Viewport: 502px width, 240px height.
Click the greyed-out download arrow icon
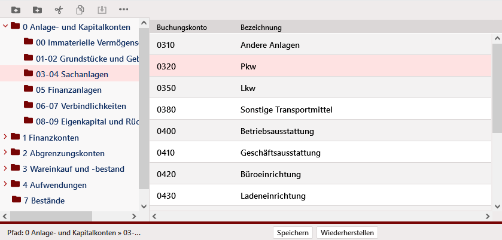click(x=102, y=10)
